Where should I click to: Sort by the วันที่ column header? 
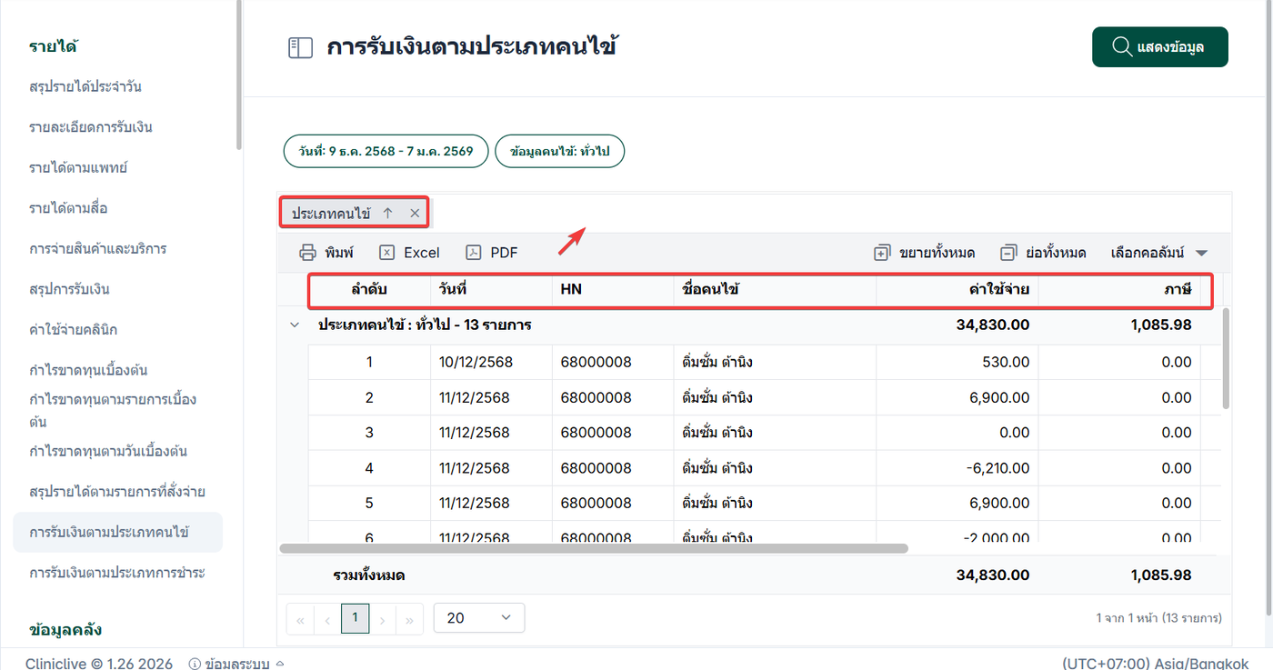[x=491, y=290]
